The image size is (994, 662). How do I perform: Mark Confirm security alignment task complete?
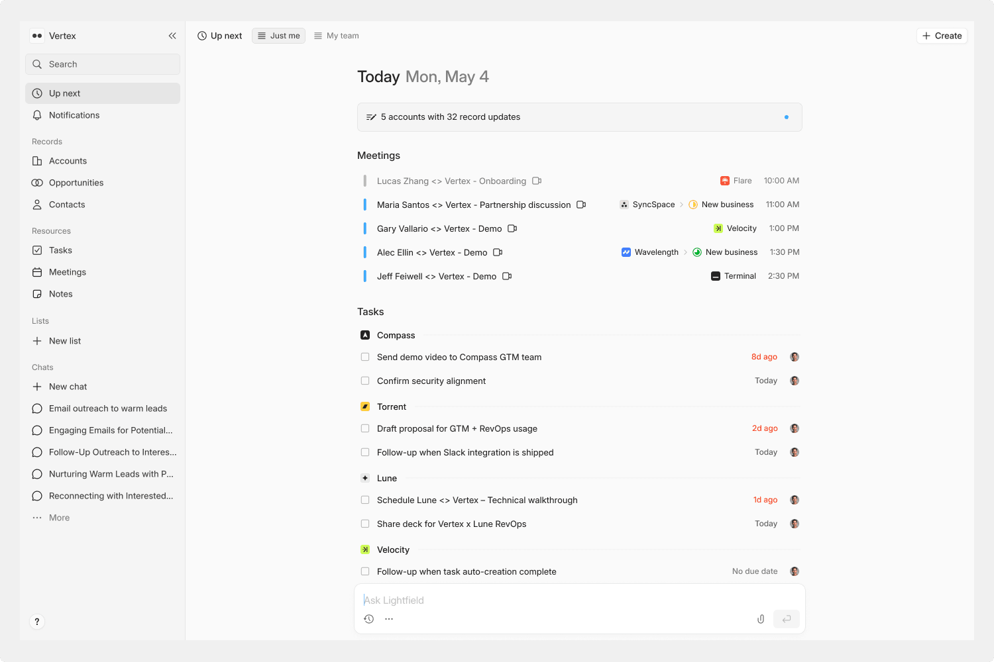pyautogui.click(x=365, y=381)
